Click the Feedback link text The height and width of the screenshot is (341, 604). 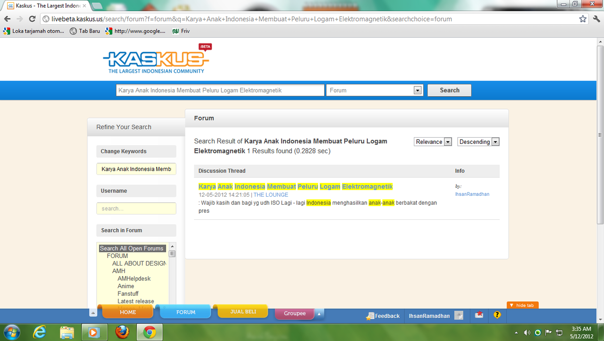point(387,316)
